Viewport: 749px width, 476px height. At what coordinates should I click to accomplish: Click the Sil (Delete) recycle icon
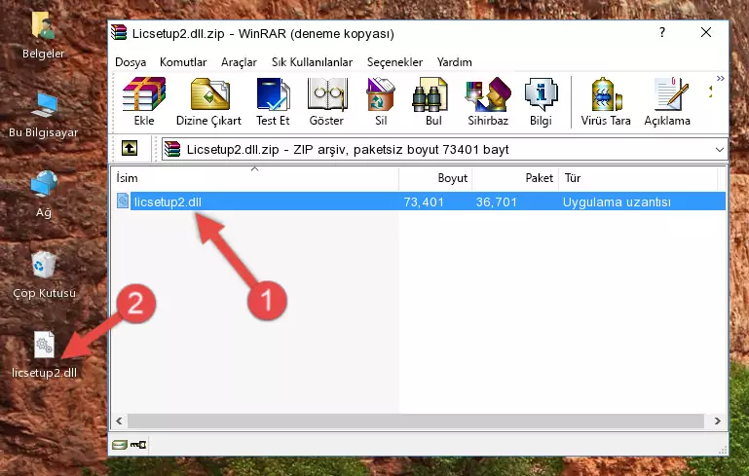click(381, 101)
